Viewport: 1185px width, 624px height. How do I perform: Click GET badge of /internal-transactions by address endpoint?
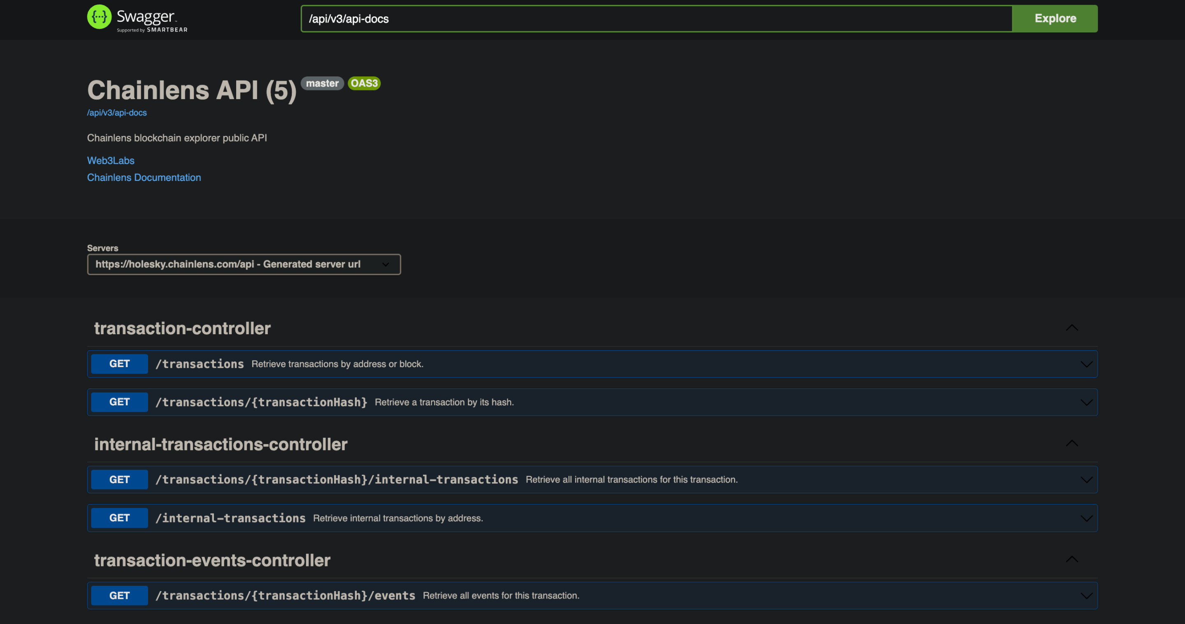[120, 518]
